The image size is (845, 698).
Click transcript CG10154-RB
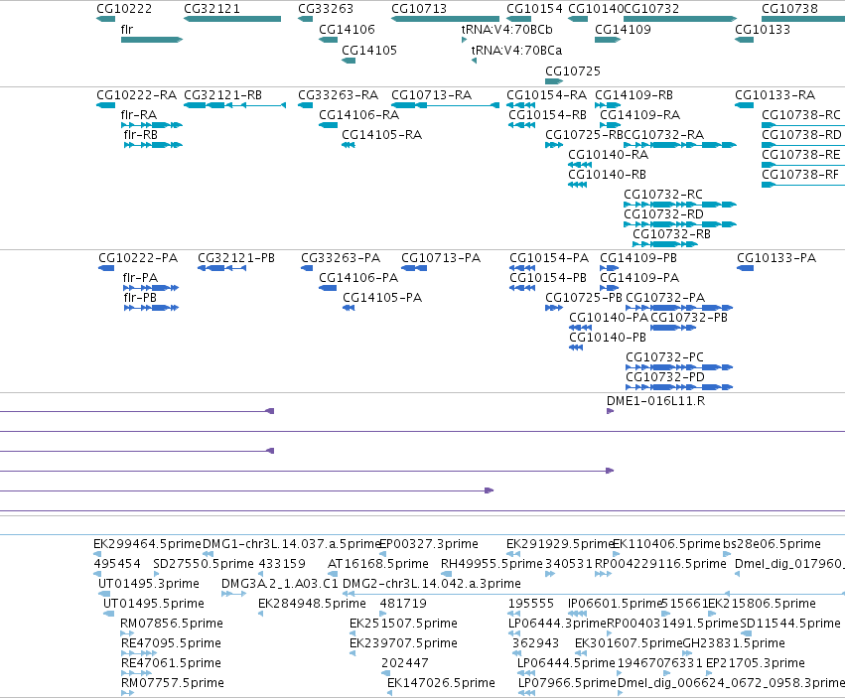click(x=547, y=115)
